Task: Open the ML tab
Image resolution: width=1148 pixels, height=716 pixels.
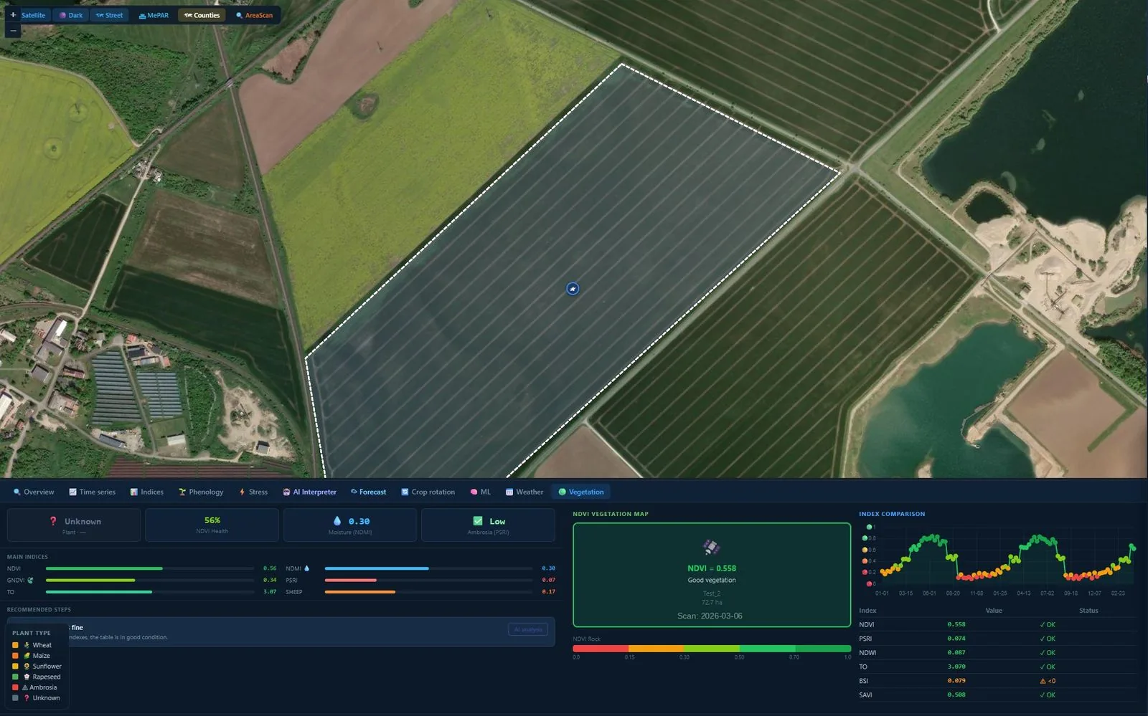Action: pyautogui.click(x=480, y=492)
